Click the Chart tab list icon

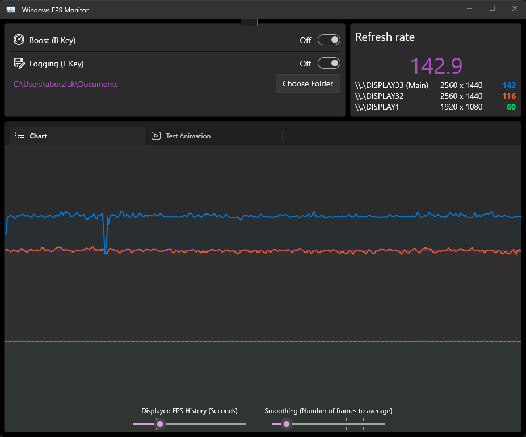[x=20, y=136]
